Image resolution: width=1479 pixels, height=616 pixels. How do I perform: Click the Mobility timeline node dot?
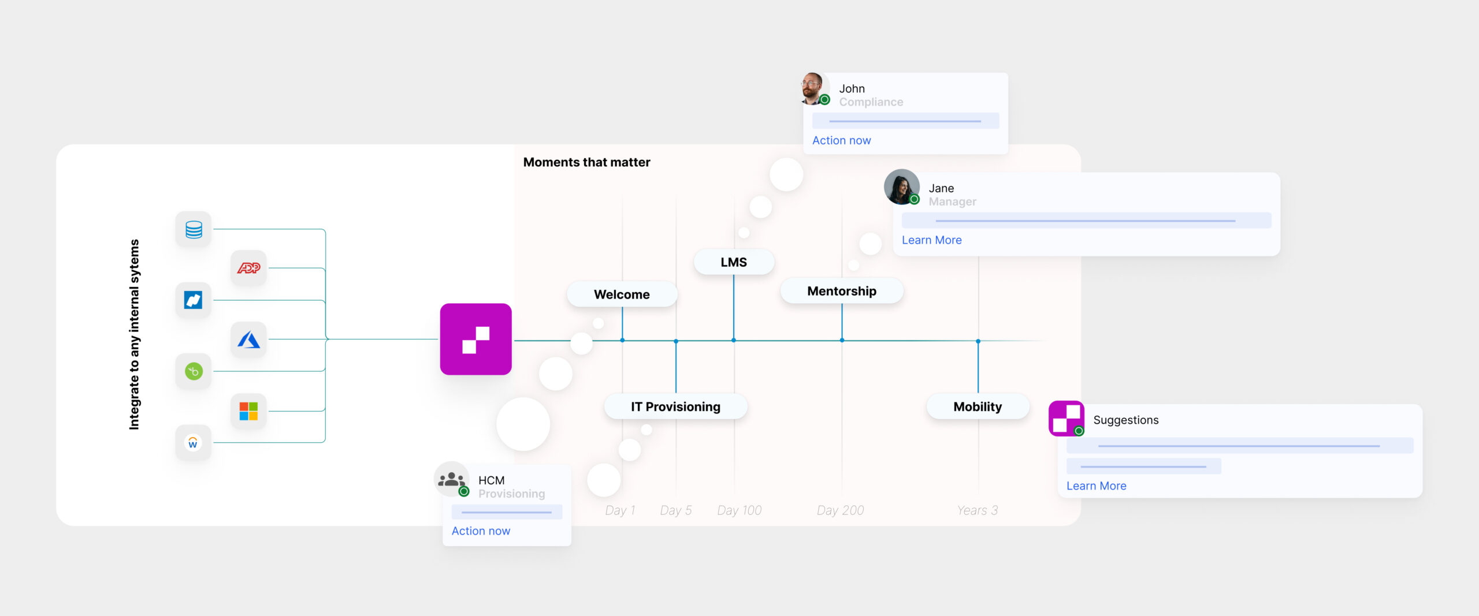tap(978, 341)
